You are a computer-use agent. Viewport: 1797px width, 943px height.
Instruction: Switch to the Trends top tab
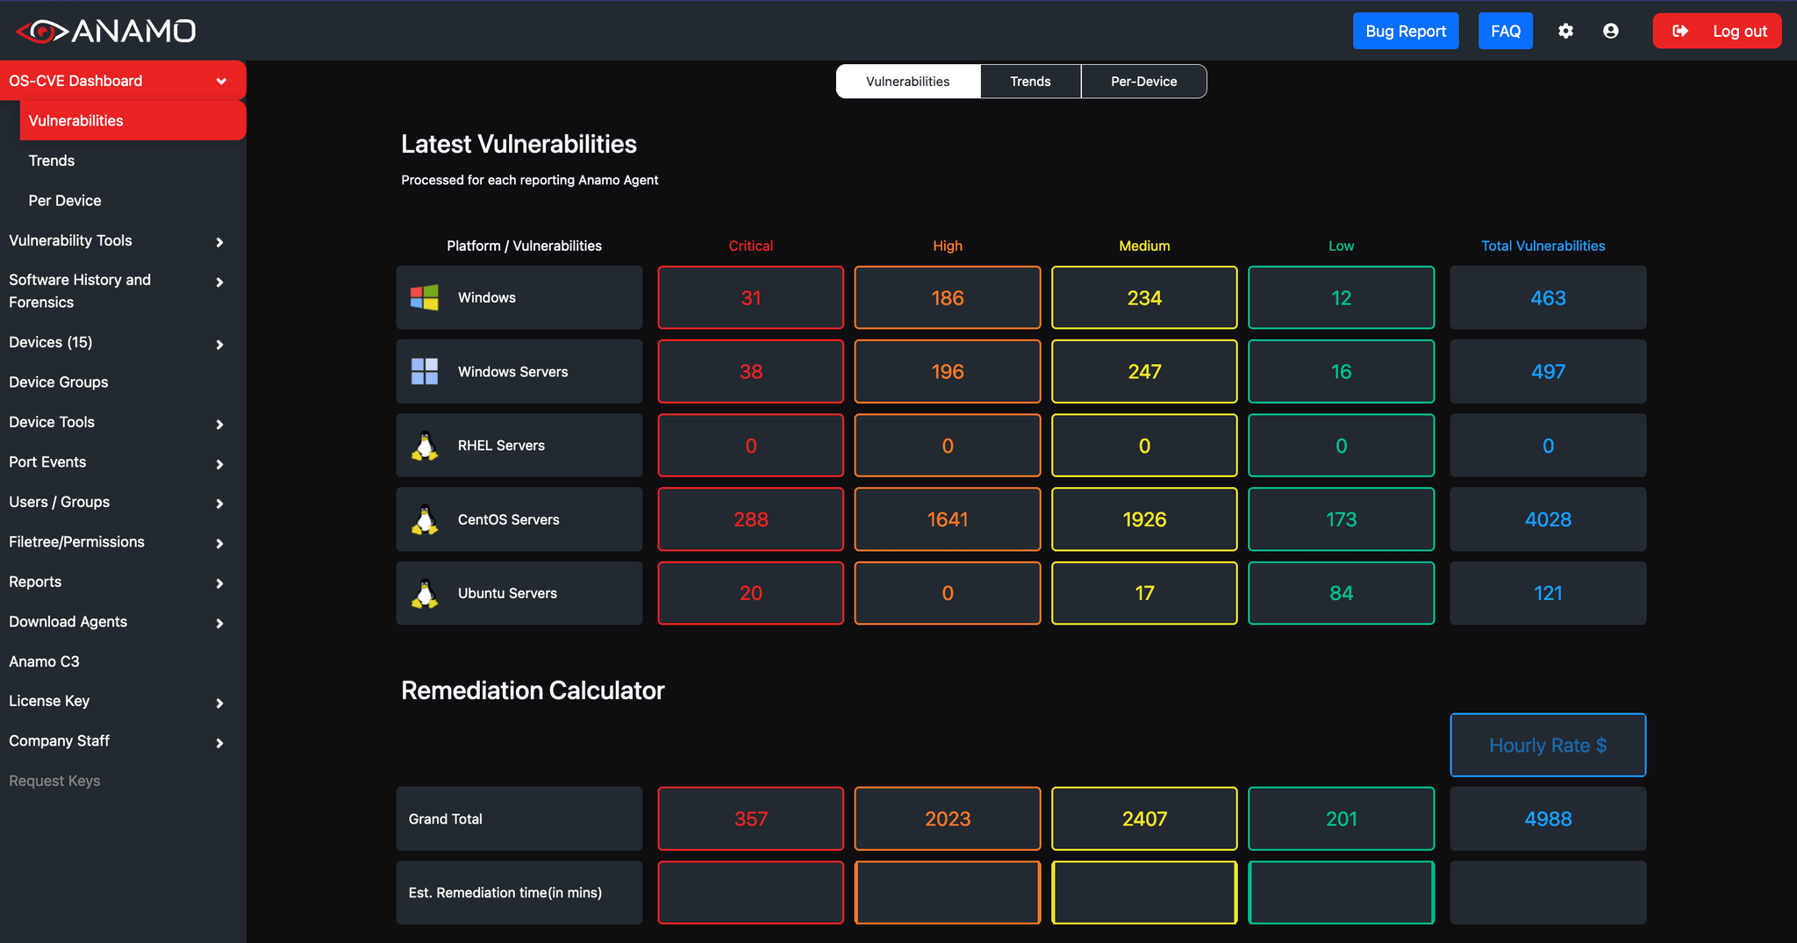tap(1030, 81)
